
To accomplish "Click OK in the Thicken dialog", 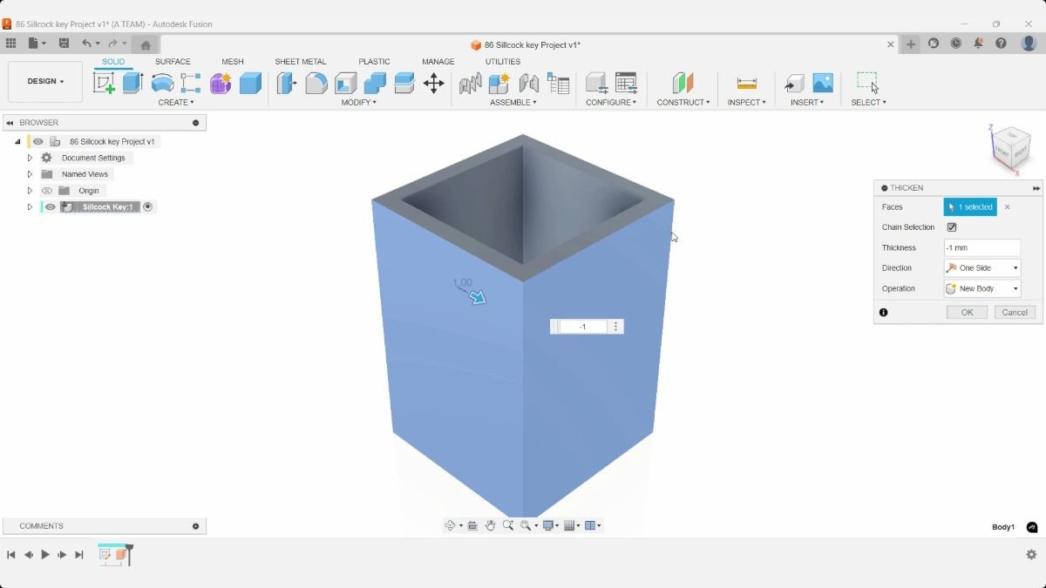I will [x=968, y=312].
